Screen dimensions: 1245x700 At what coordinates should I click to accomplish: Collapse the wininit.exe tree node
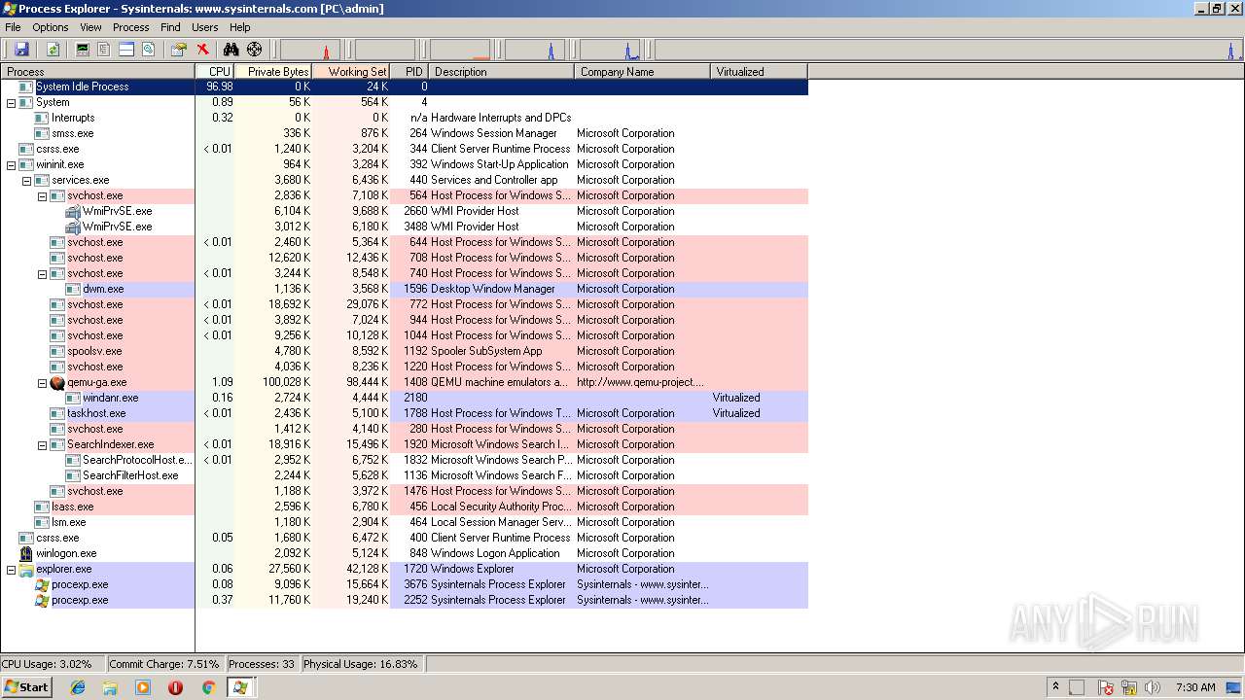pyautogui.click(x=11, y=164)
